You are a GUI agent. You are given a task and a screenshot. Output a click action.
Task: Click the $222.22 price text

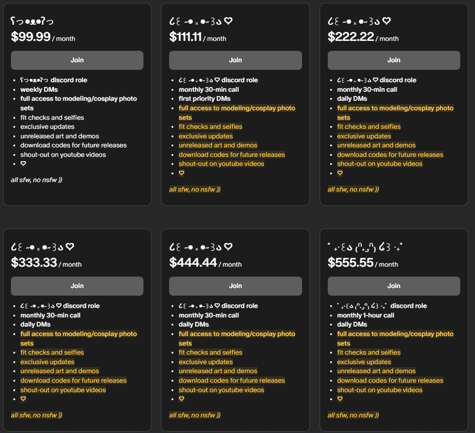[x=351, y=37]
